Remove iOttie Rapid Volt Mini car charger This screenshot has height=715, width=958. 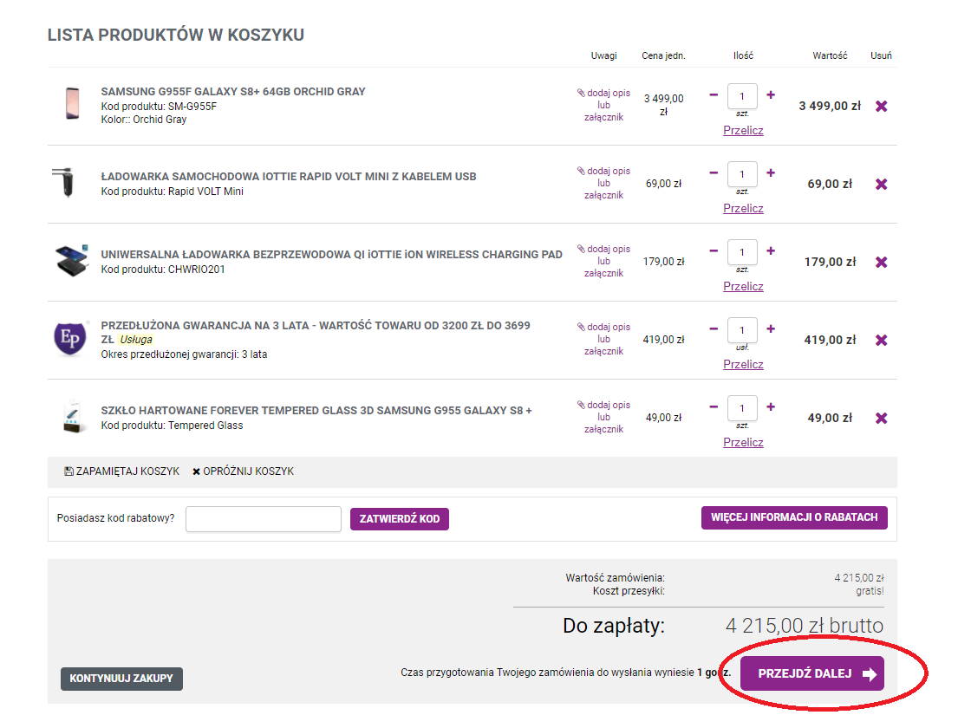tap(881, 185)
